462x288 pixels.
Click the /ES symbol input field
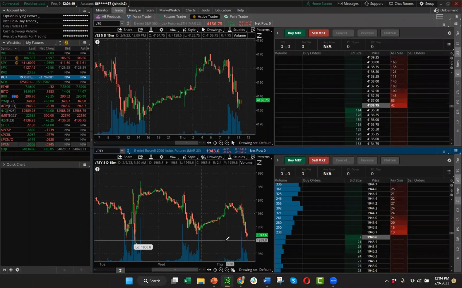click(x=107, y=23)
